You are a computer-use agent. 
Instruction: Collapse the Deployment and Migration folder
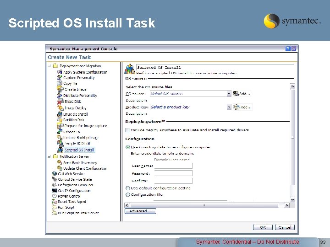click(x=49, y=66)
